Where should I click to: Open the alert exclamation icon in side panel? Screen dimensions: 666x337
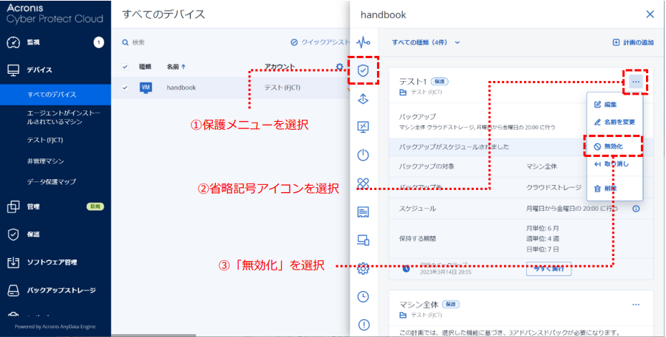(363, 325)
